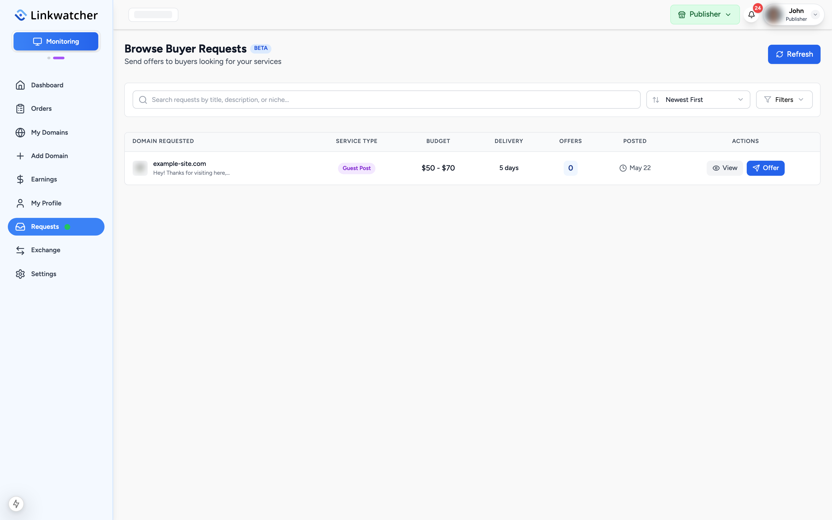Select Add Domain in sidebar
The image size is (832, 520).
coord(56,156)
